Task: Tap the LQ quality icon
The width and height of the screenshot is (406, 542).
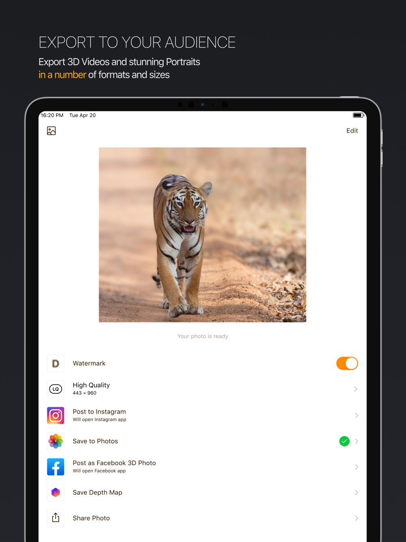Action: tap(56, 389)
